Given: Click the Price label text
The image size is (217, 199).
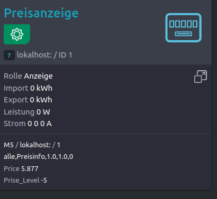Looking at the screenshot, I should (x=12, y=169).
